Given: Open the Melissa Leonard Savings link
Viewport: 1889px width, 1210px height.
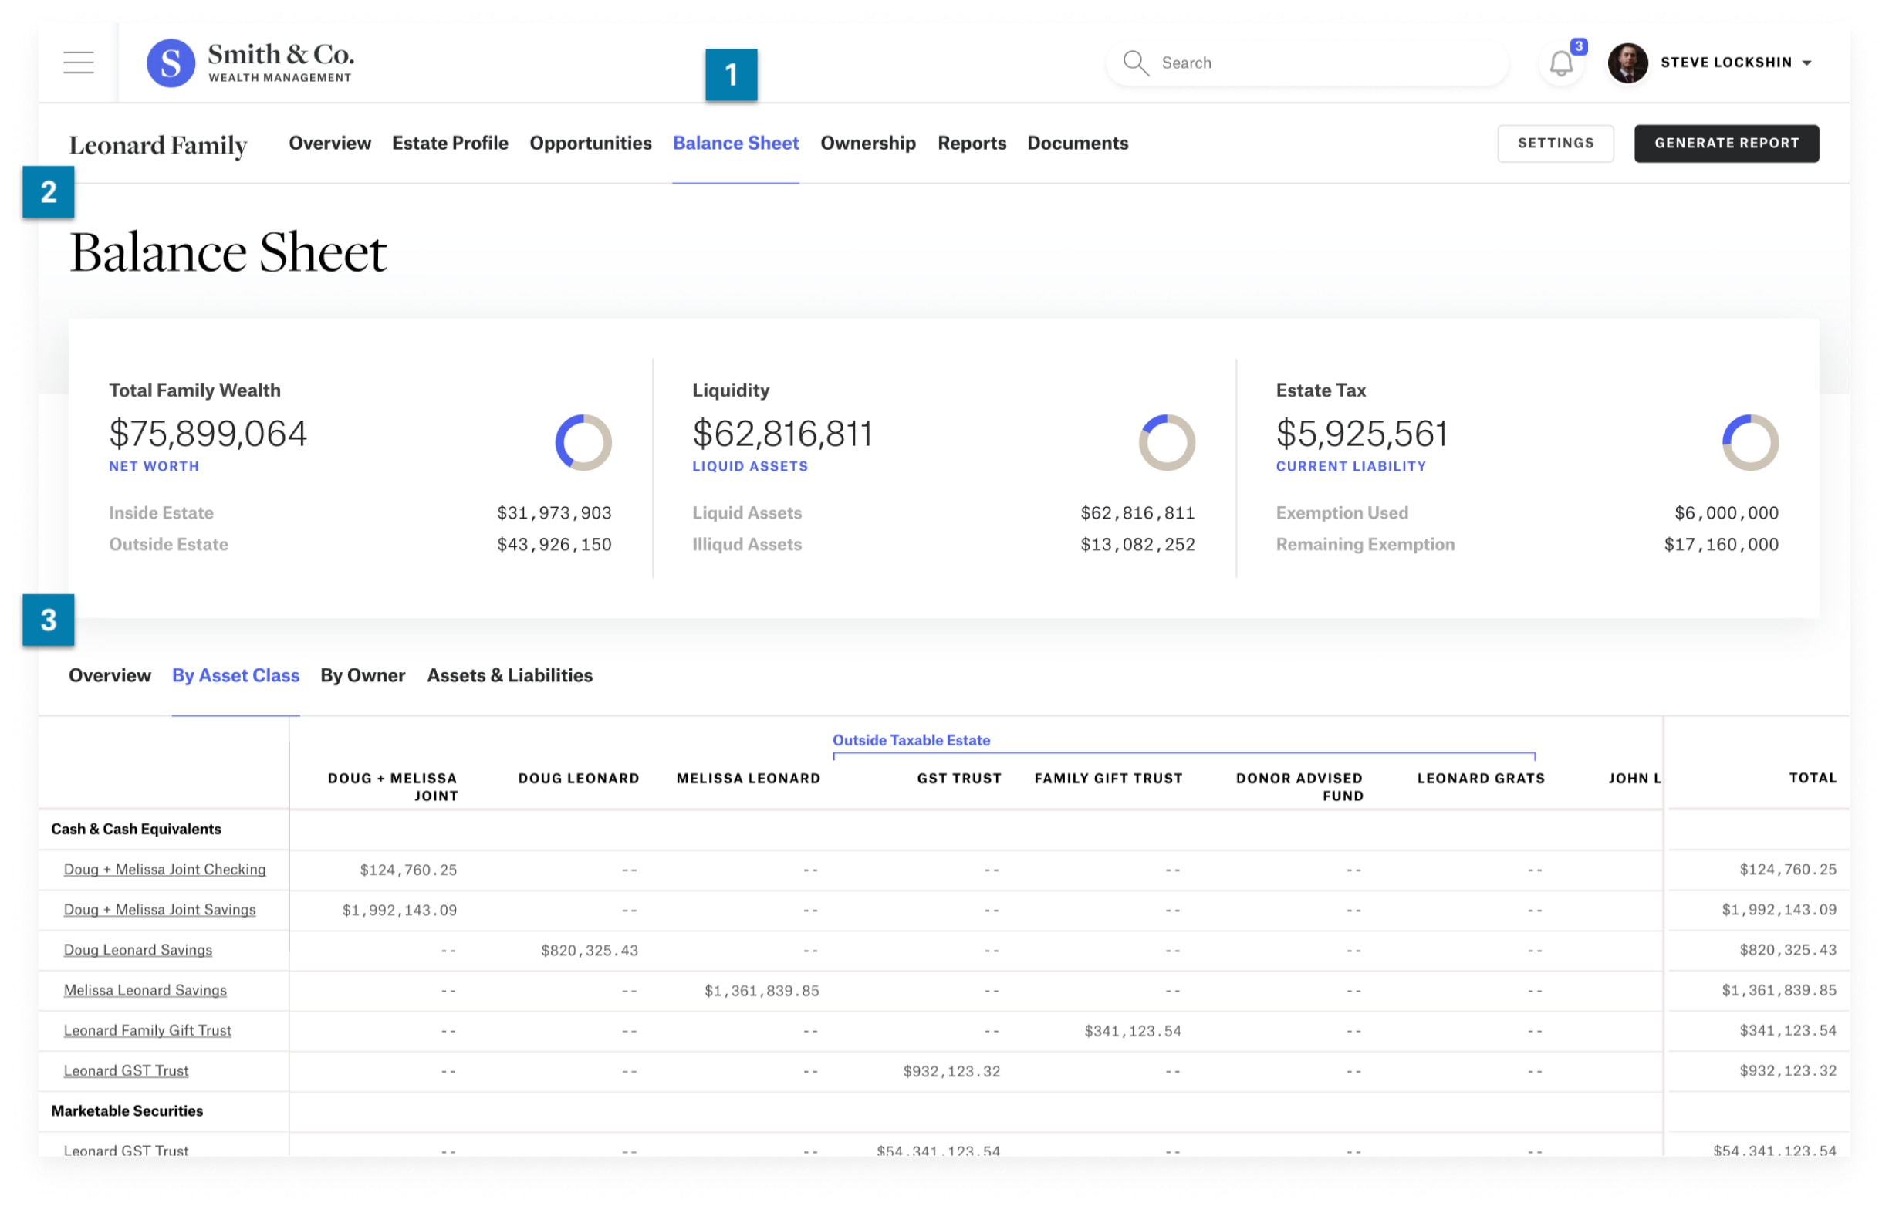Looking at the screenshot, I should pos(144,990).
